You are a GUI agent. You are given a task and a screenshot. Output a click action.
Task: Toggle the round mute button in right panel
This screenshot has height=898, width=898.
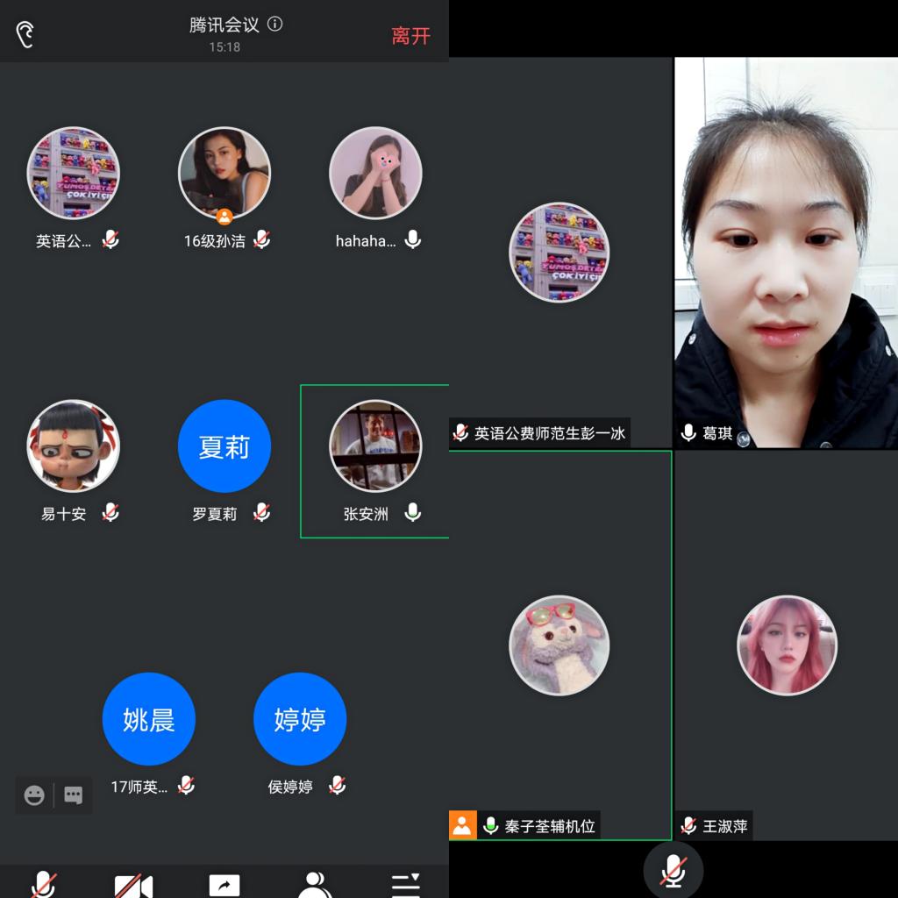click(673, 871)
